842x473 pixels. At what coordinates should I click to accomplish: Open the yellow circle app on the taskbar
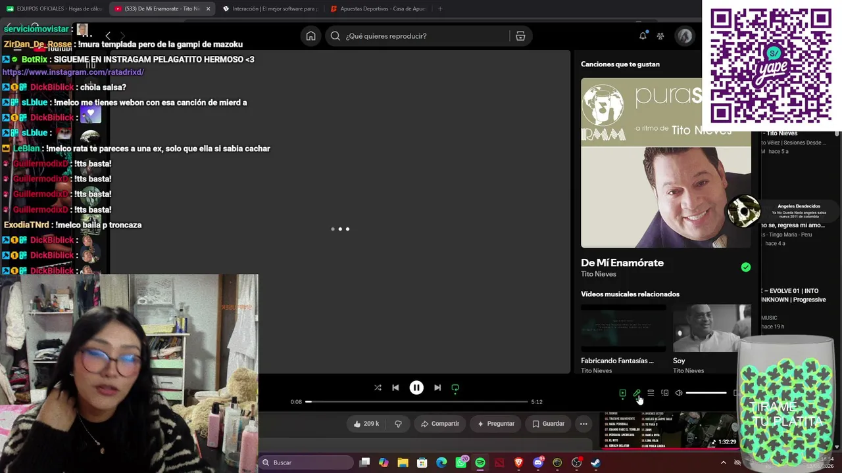(x=557, y=462)
